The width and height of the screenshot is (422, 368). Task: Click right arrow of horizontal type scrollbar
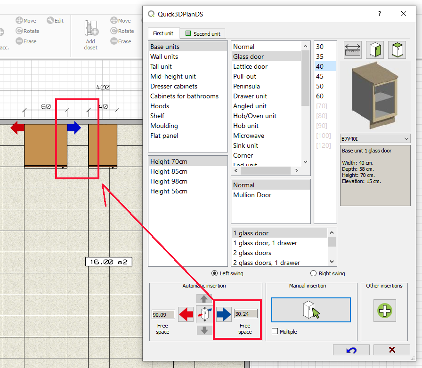[297, 170]
